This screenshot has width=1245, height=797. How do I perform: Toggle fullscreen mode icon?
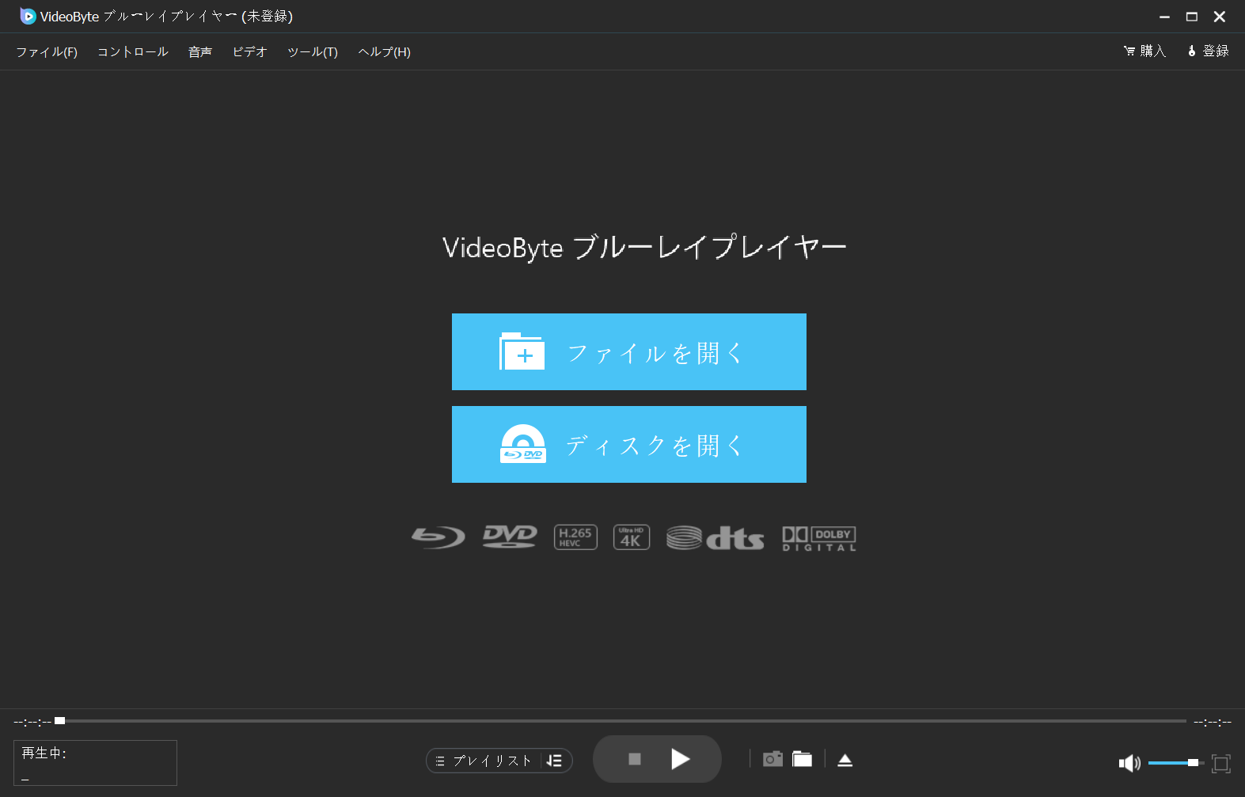click(x=1220, y=763)
